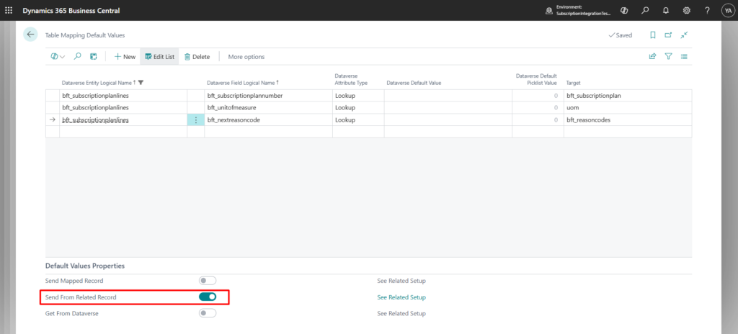Enable the Send Mapped Record toggle

coord(208,281)
